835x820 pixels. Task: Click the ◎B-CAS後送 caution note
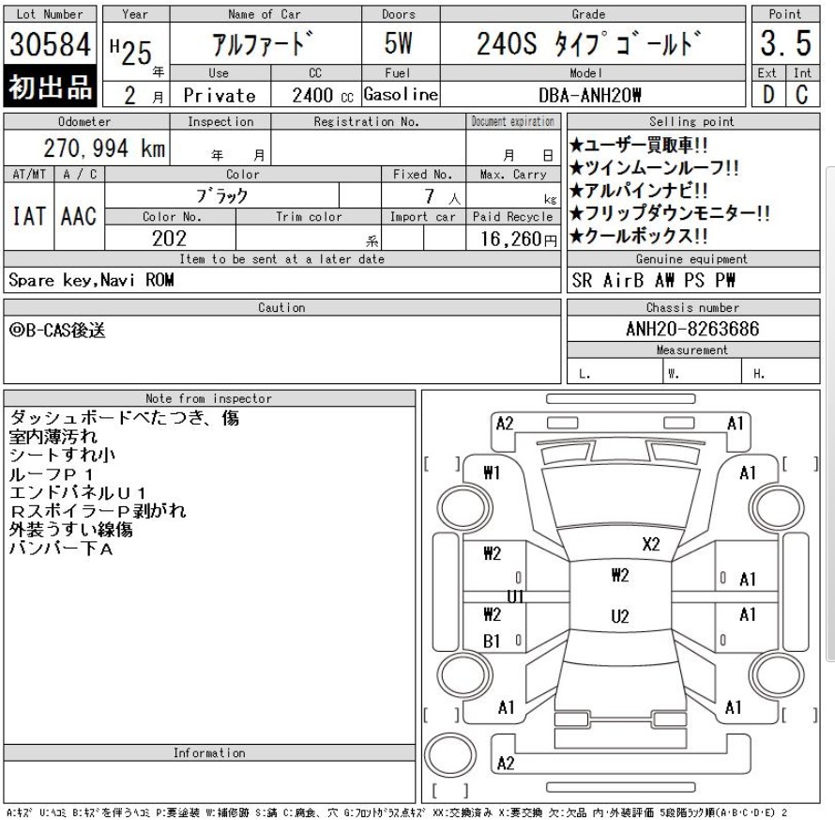57,331
